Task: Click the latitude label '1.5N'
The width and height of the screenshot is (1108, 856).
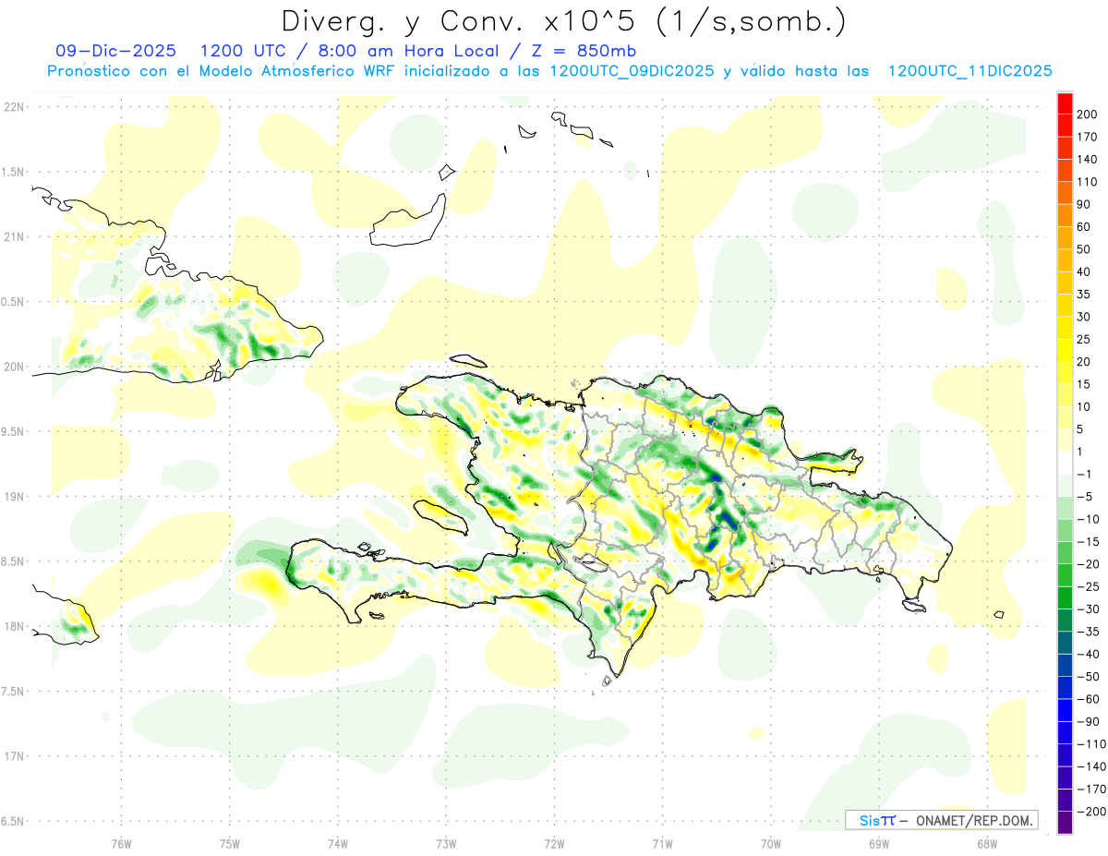Action: pos(13,172)
